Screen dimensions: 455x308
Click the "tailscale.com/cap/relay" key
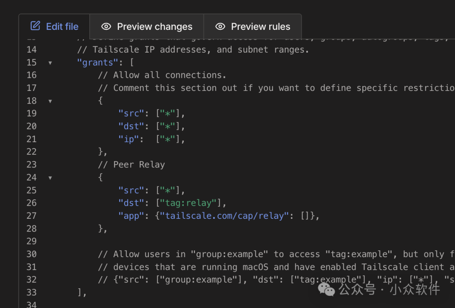224,216
